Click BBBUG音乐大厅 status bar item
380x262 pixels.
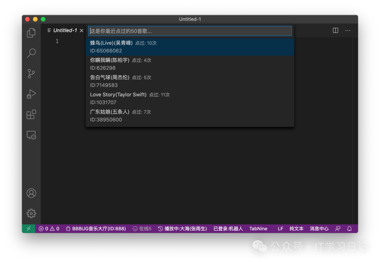click(x=96, y=229)
